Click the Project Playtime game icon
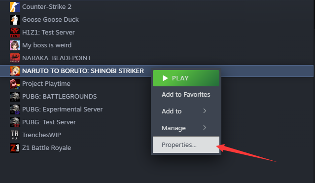The width and height of the screenshot is (315, 183). coord(15,84)
